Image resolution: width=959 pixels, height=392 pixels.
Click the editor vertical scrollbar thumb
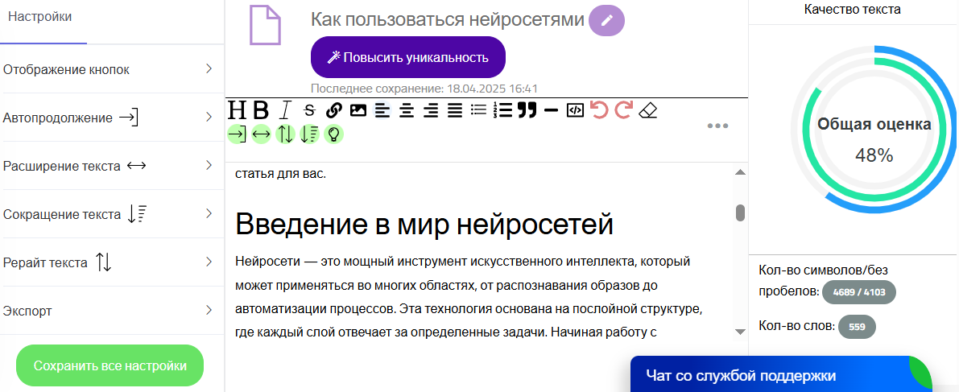pyautogui.click(x=740, y=213)
